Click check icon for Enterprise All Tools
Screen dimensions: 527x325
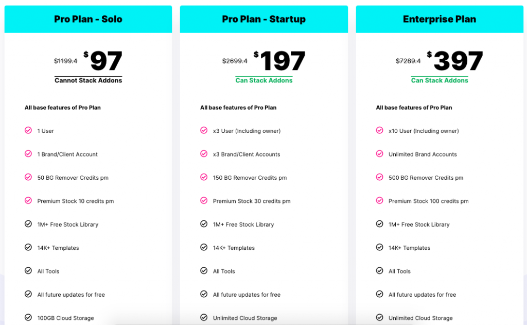click(379, 270)
